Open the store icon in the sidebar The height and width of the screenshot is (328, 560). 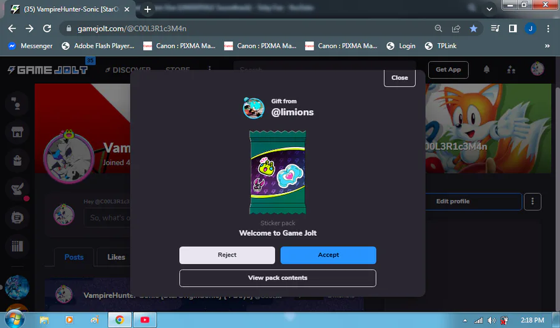point(17,132)
